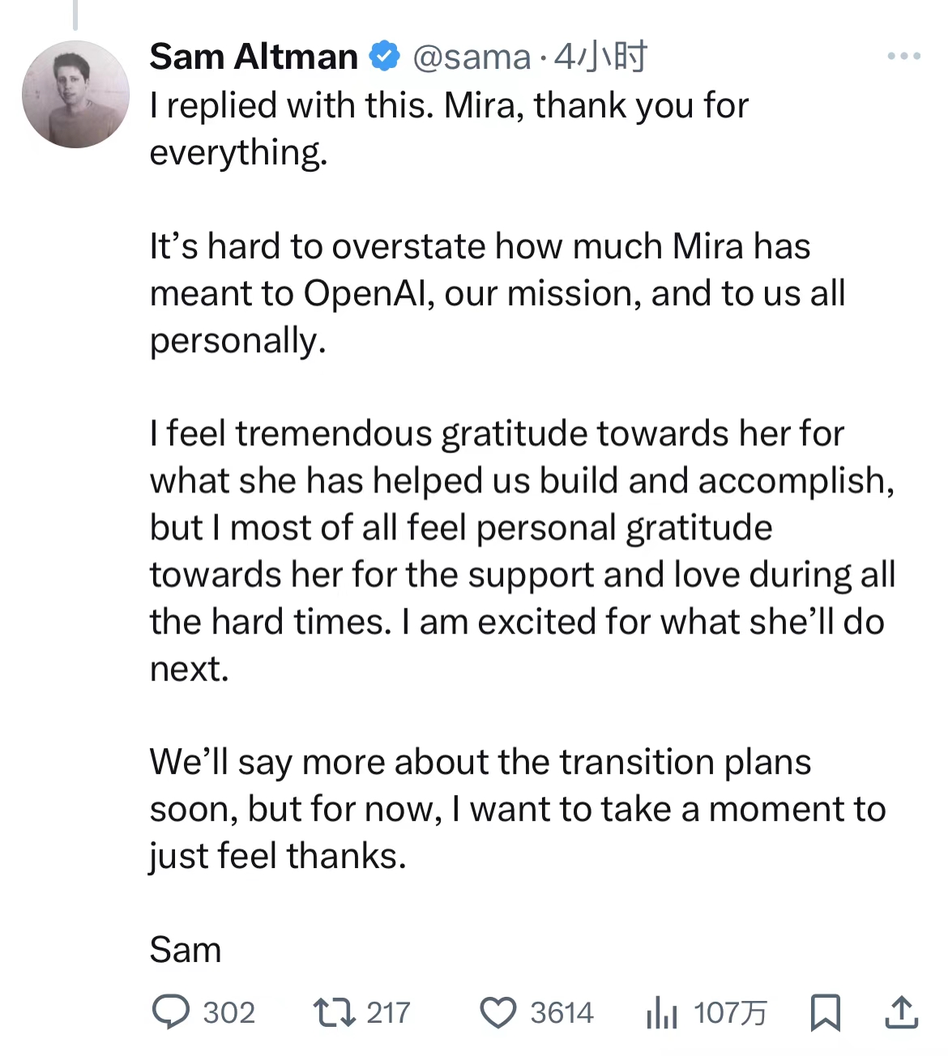This screenshot has height=1056, width=948.
Task: Like the tweet with the heart icon
Action: [497, 1013]
